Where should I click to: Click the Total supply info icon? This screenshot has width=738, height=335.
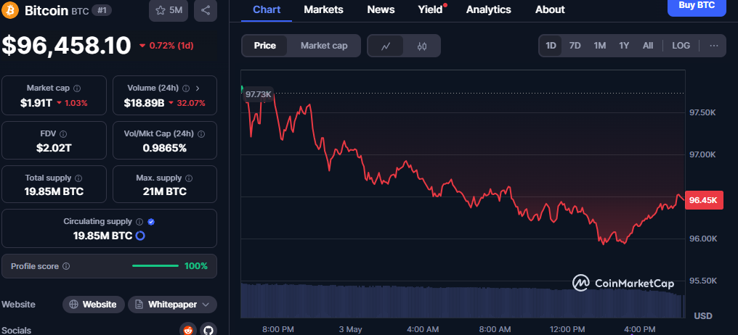(x=78, y=178)
